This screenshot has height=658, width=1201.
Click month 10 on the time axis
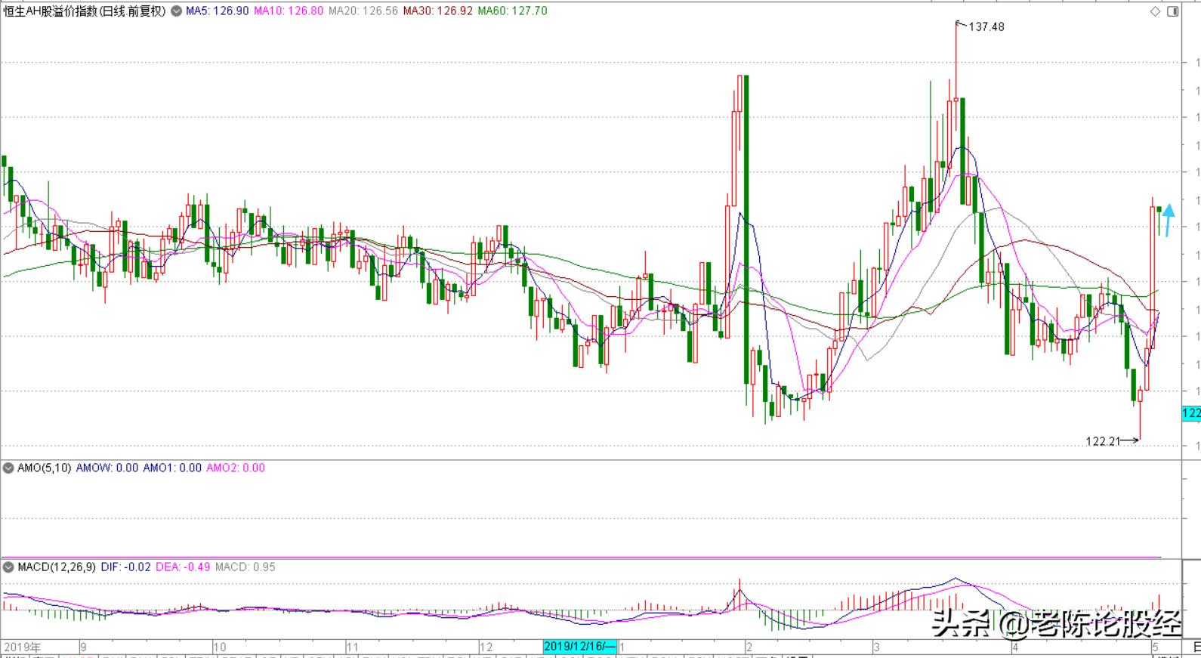point(220,647)
